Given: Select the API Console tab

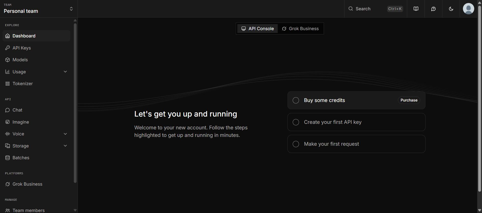Looking at the screenshot, I should coord(258,29).
